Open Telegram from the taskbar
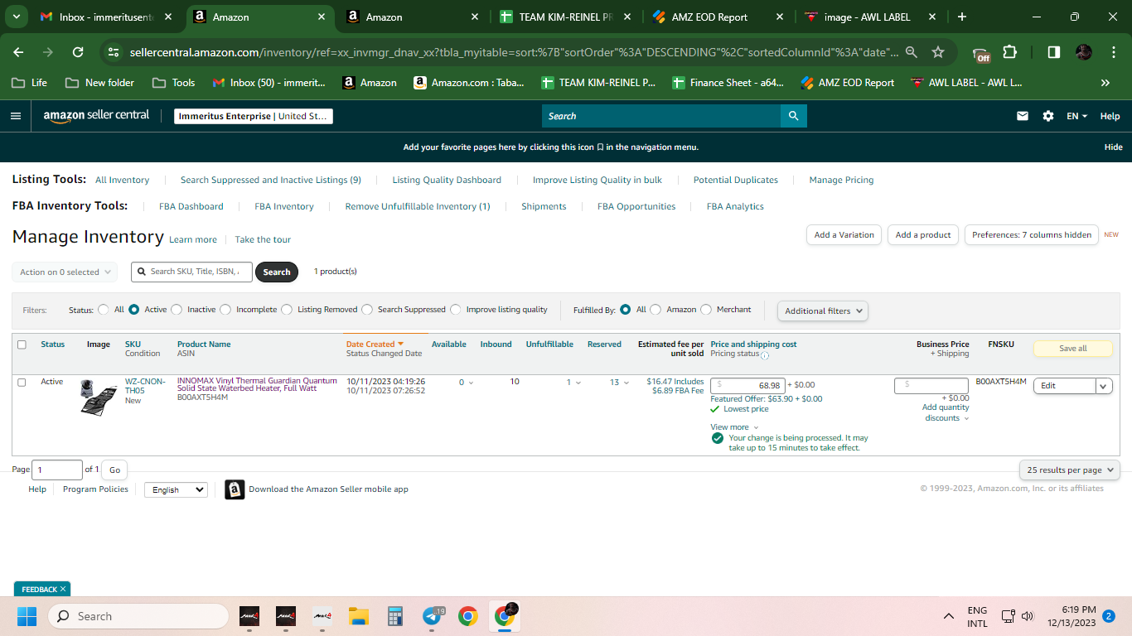 [x=432, y=616]
